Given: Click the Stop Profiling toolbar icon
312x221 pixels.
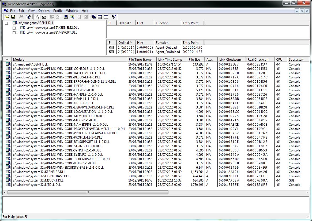Looking at the screenshot, I should [x=86, y=17].
